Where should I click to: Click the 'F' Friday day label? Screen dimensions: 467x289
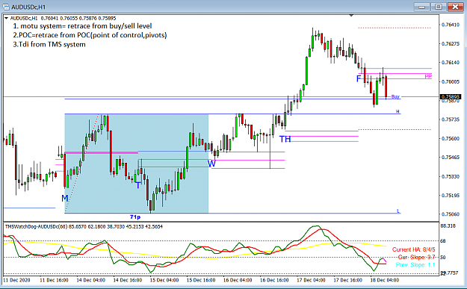point(359,78)
